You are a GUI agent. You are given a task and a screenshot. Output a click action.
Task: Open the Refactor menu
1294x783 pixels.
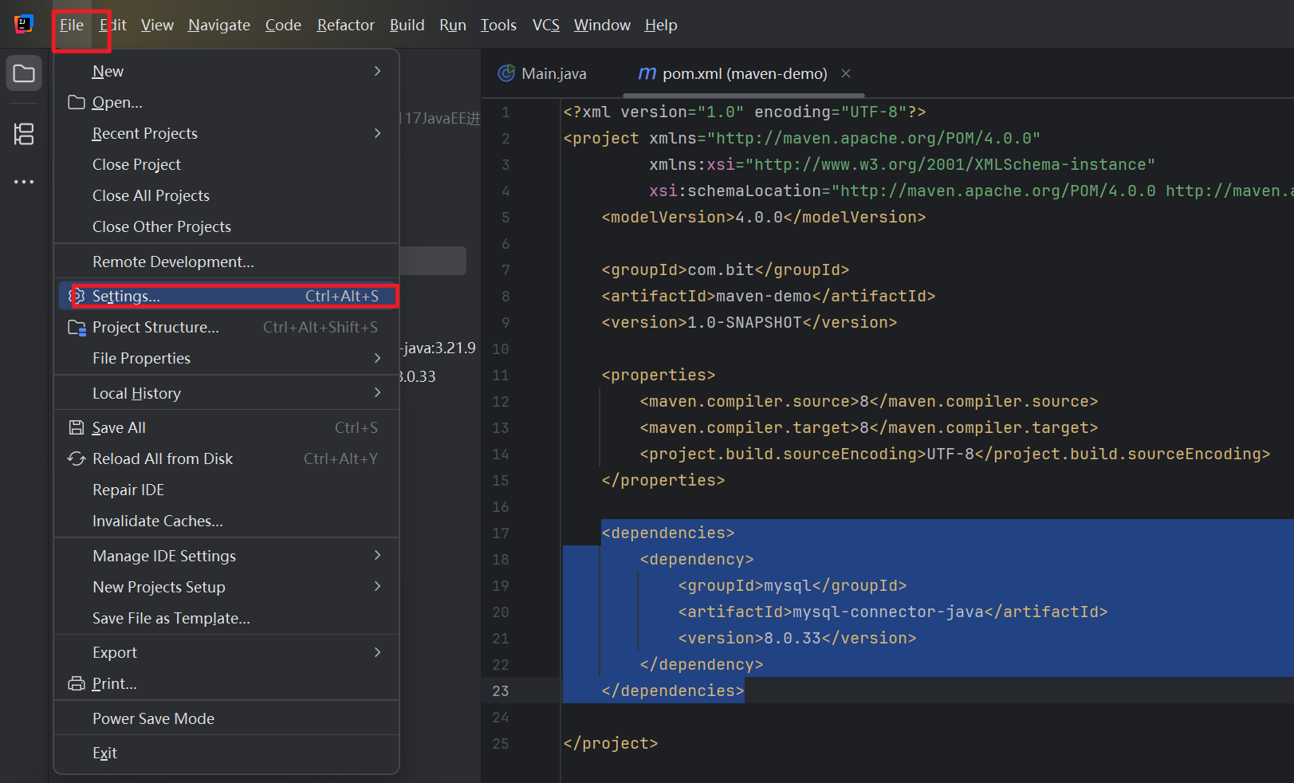click(345, 25)
